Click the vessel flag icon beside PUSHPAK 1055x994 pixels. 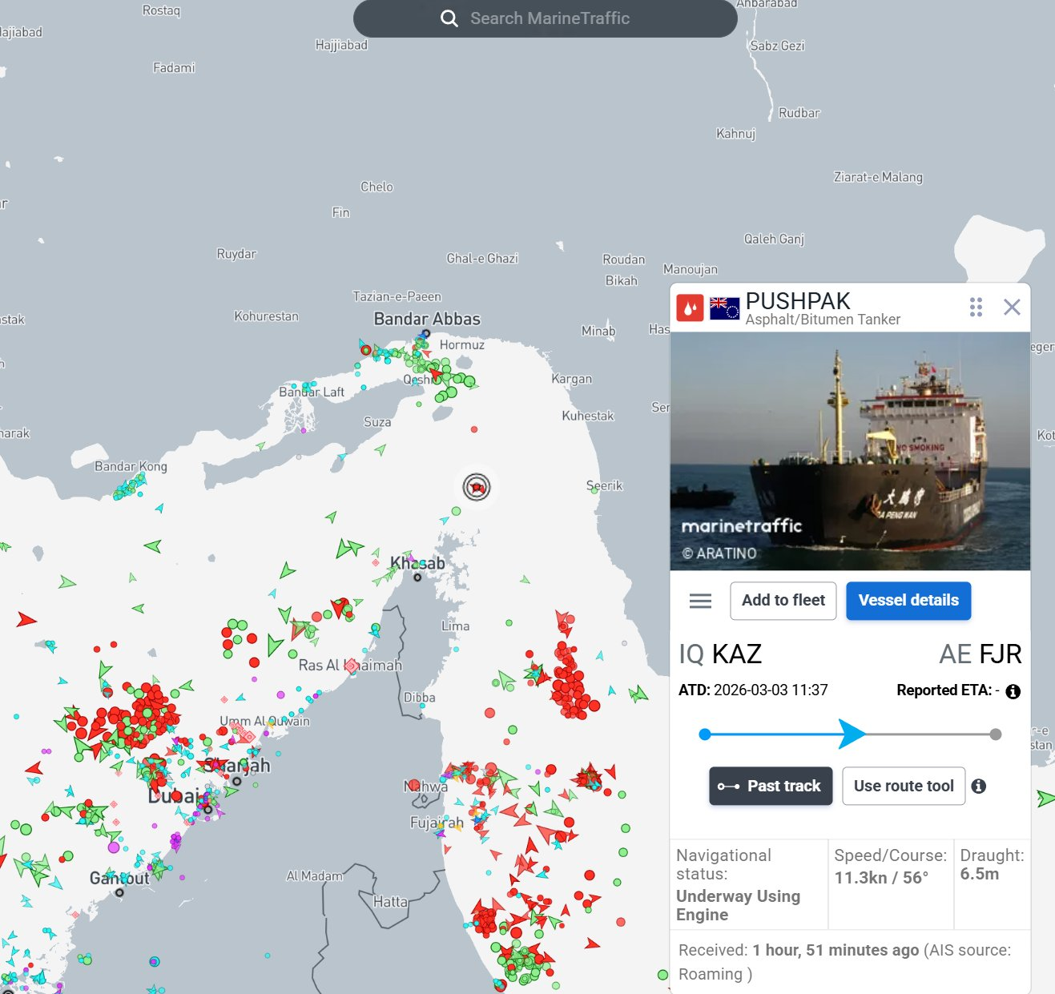coord(724,308)
